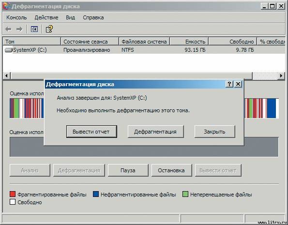
Task: Click the Закрыть button
Action: pyautogui.click(x=215, y=132)
